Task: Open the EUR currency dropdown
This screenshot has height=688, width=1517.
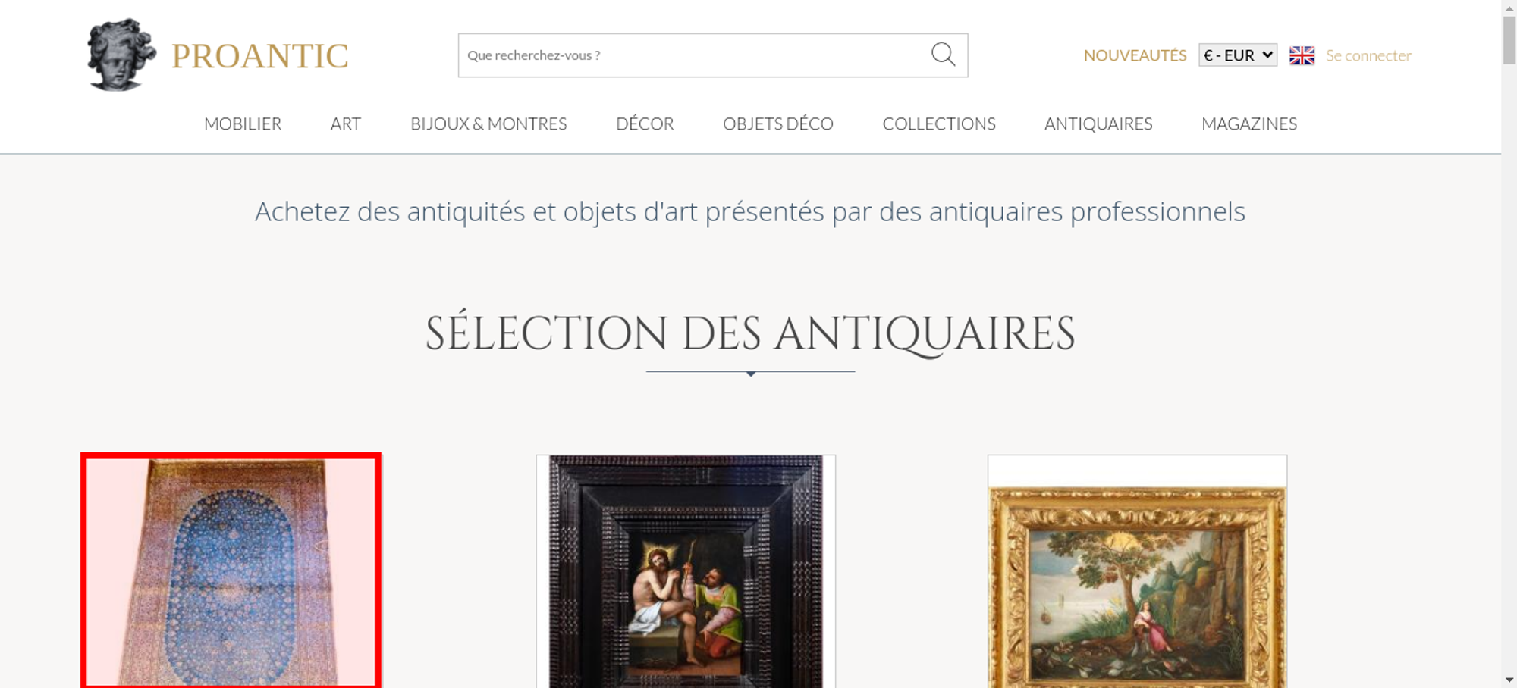Action: click(1238, 55)
